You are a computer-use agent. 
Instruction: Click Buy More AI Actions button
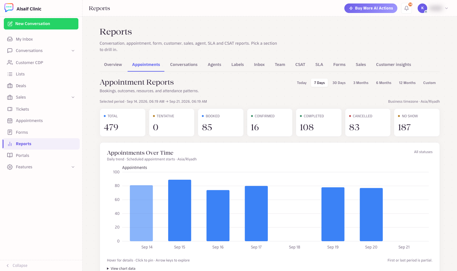tap(371, 8)
